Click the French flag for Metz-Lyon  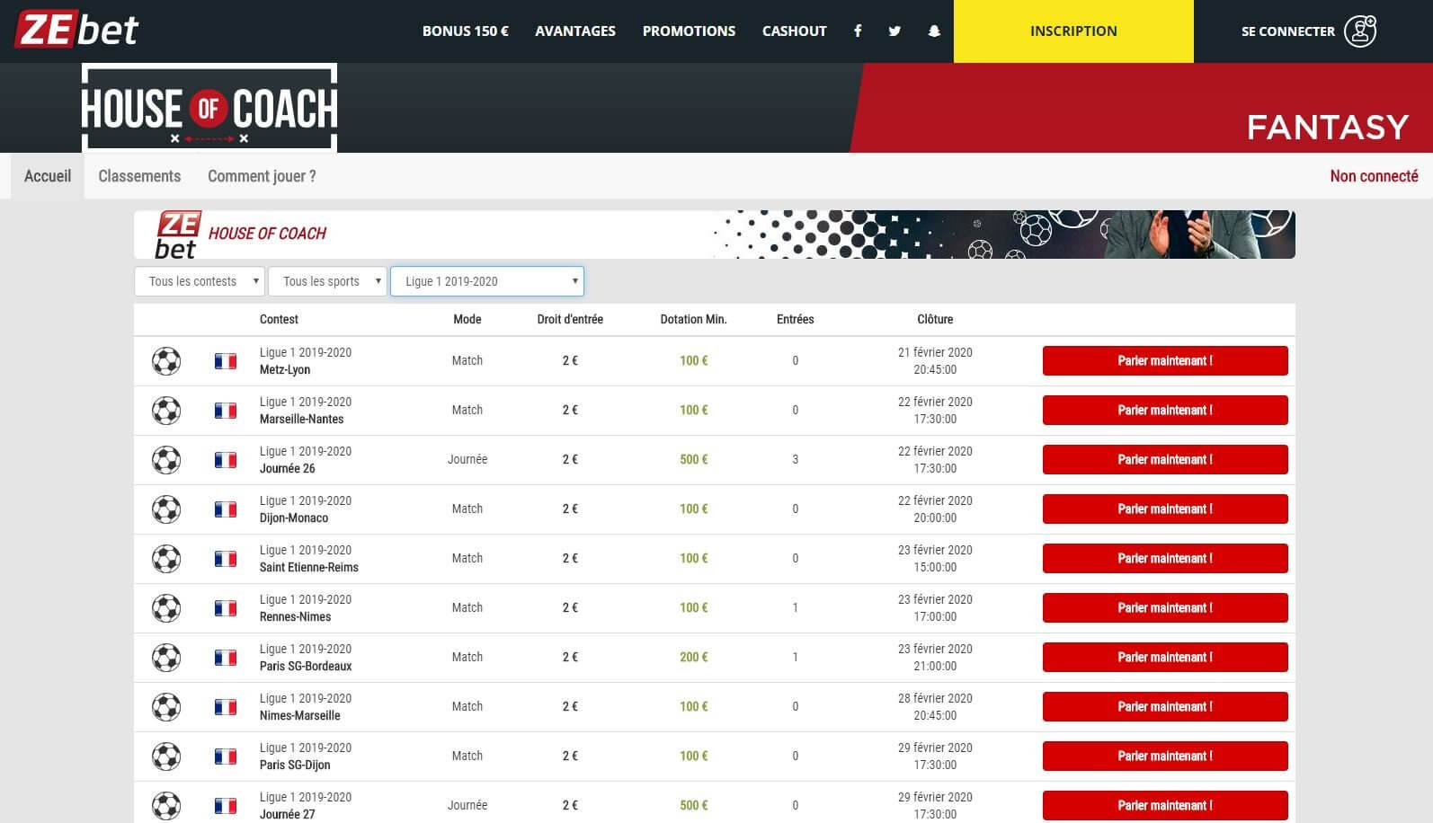[226, 361]
